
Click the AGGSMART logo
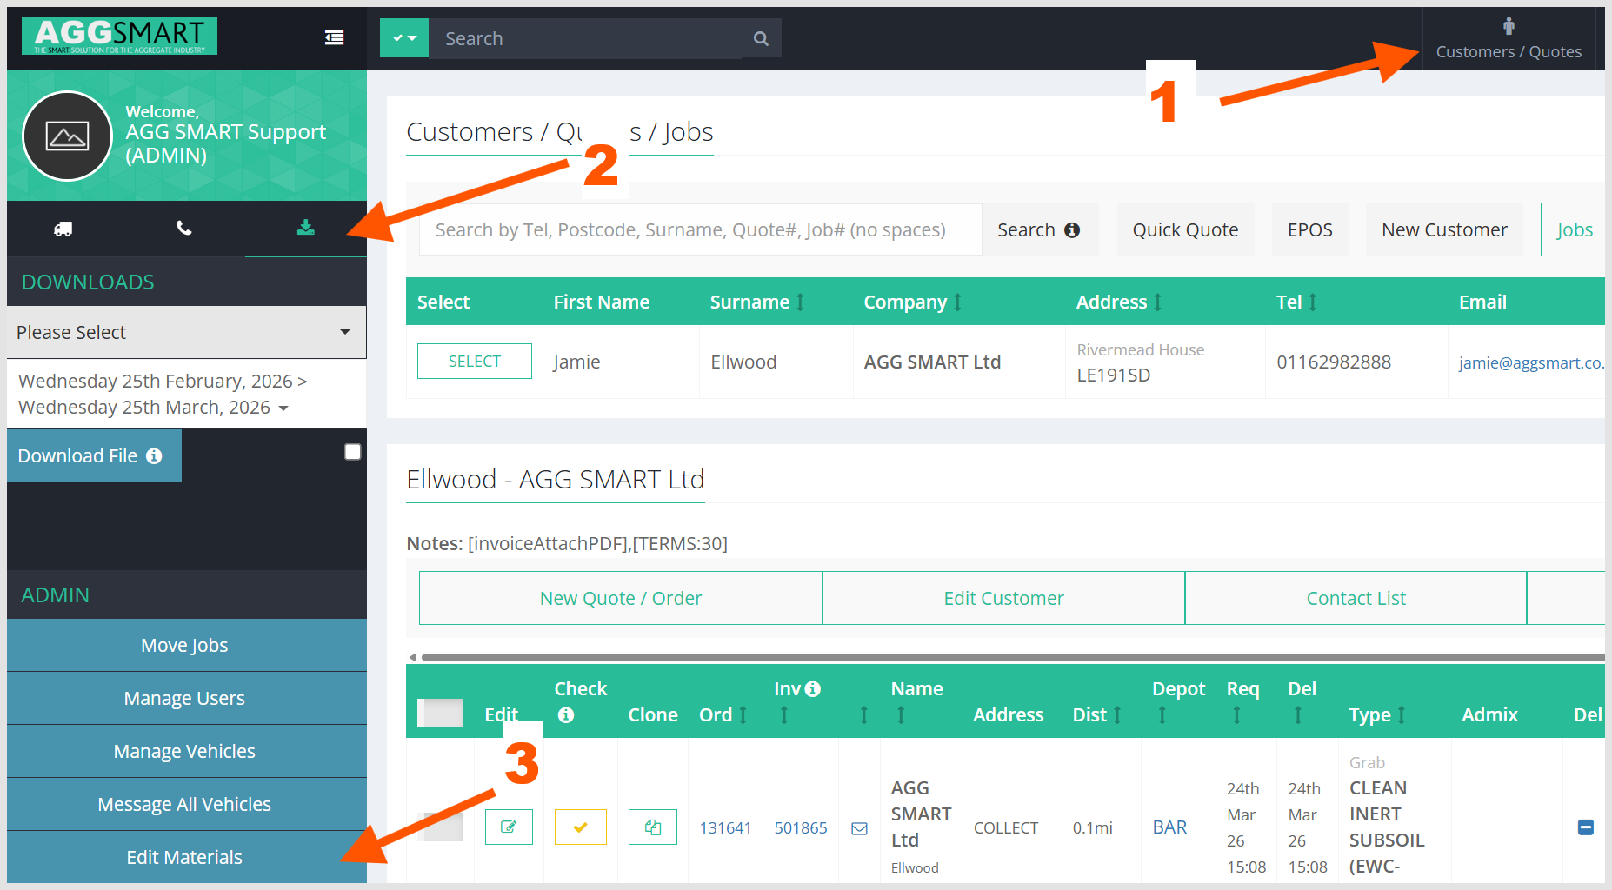pos(120,37)
